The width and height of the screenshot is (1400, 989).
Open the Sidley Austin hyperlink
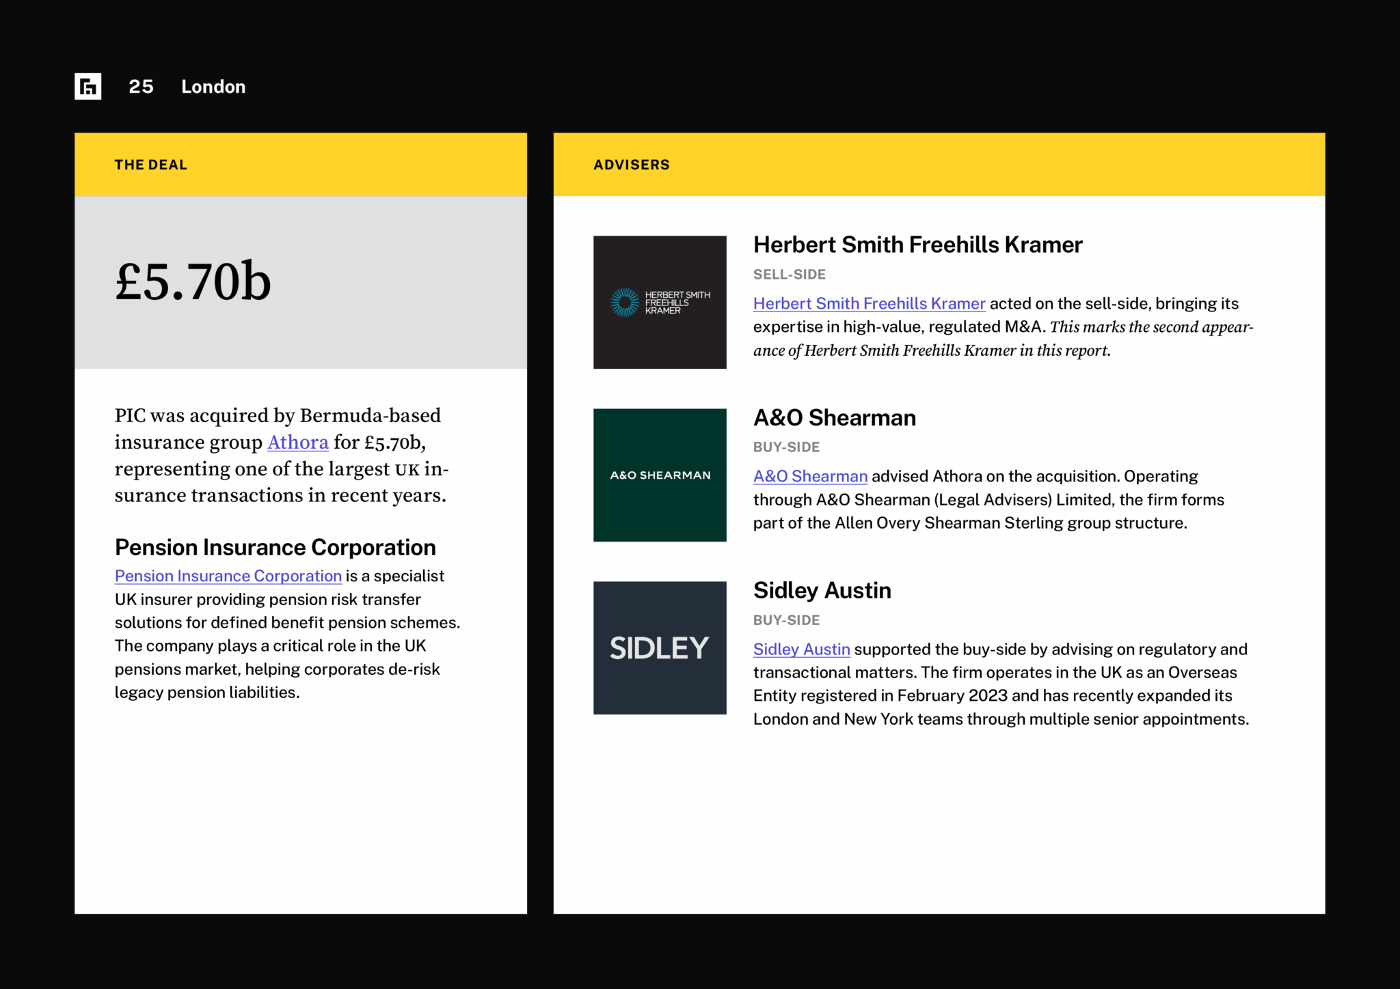click(801, 650)
